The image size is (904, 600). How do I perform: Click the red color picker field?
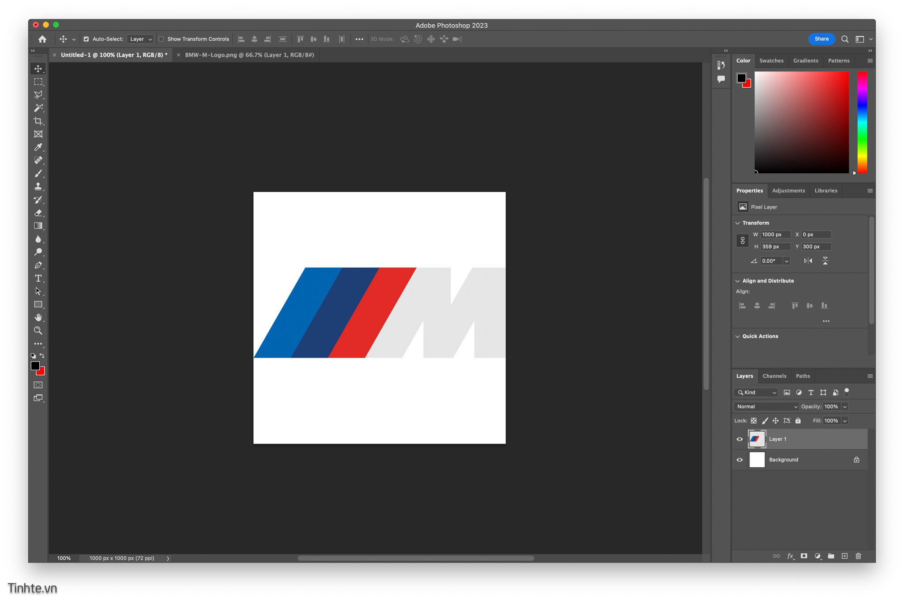[802, 123]
